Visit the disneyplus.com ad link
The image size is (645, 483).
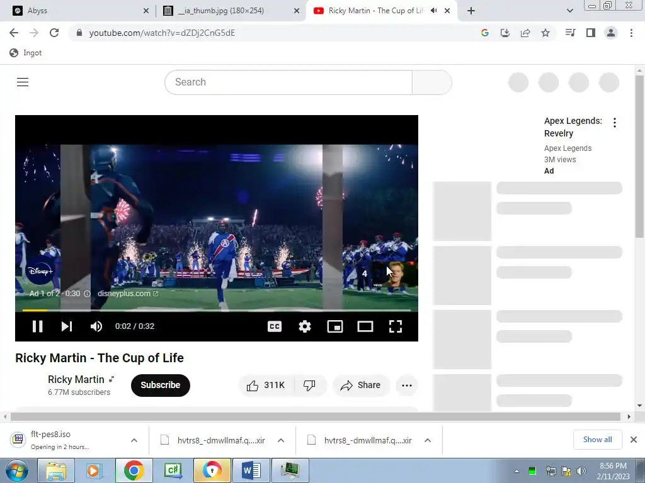tap(127, 294)
